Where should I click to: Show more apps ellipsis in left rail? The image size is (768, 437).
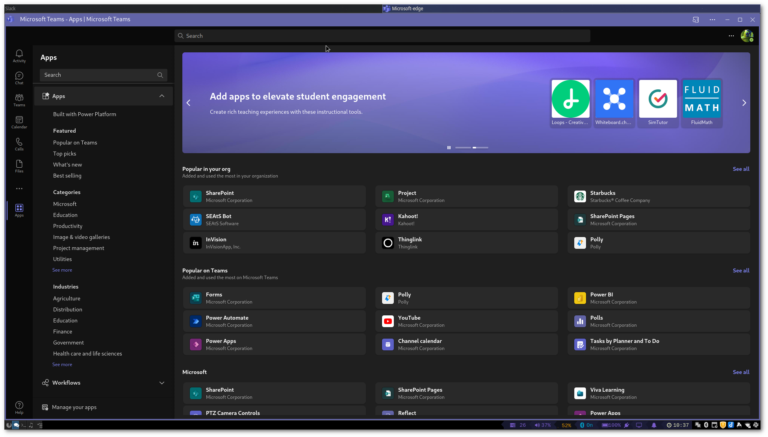[x=19, y=189]
